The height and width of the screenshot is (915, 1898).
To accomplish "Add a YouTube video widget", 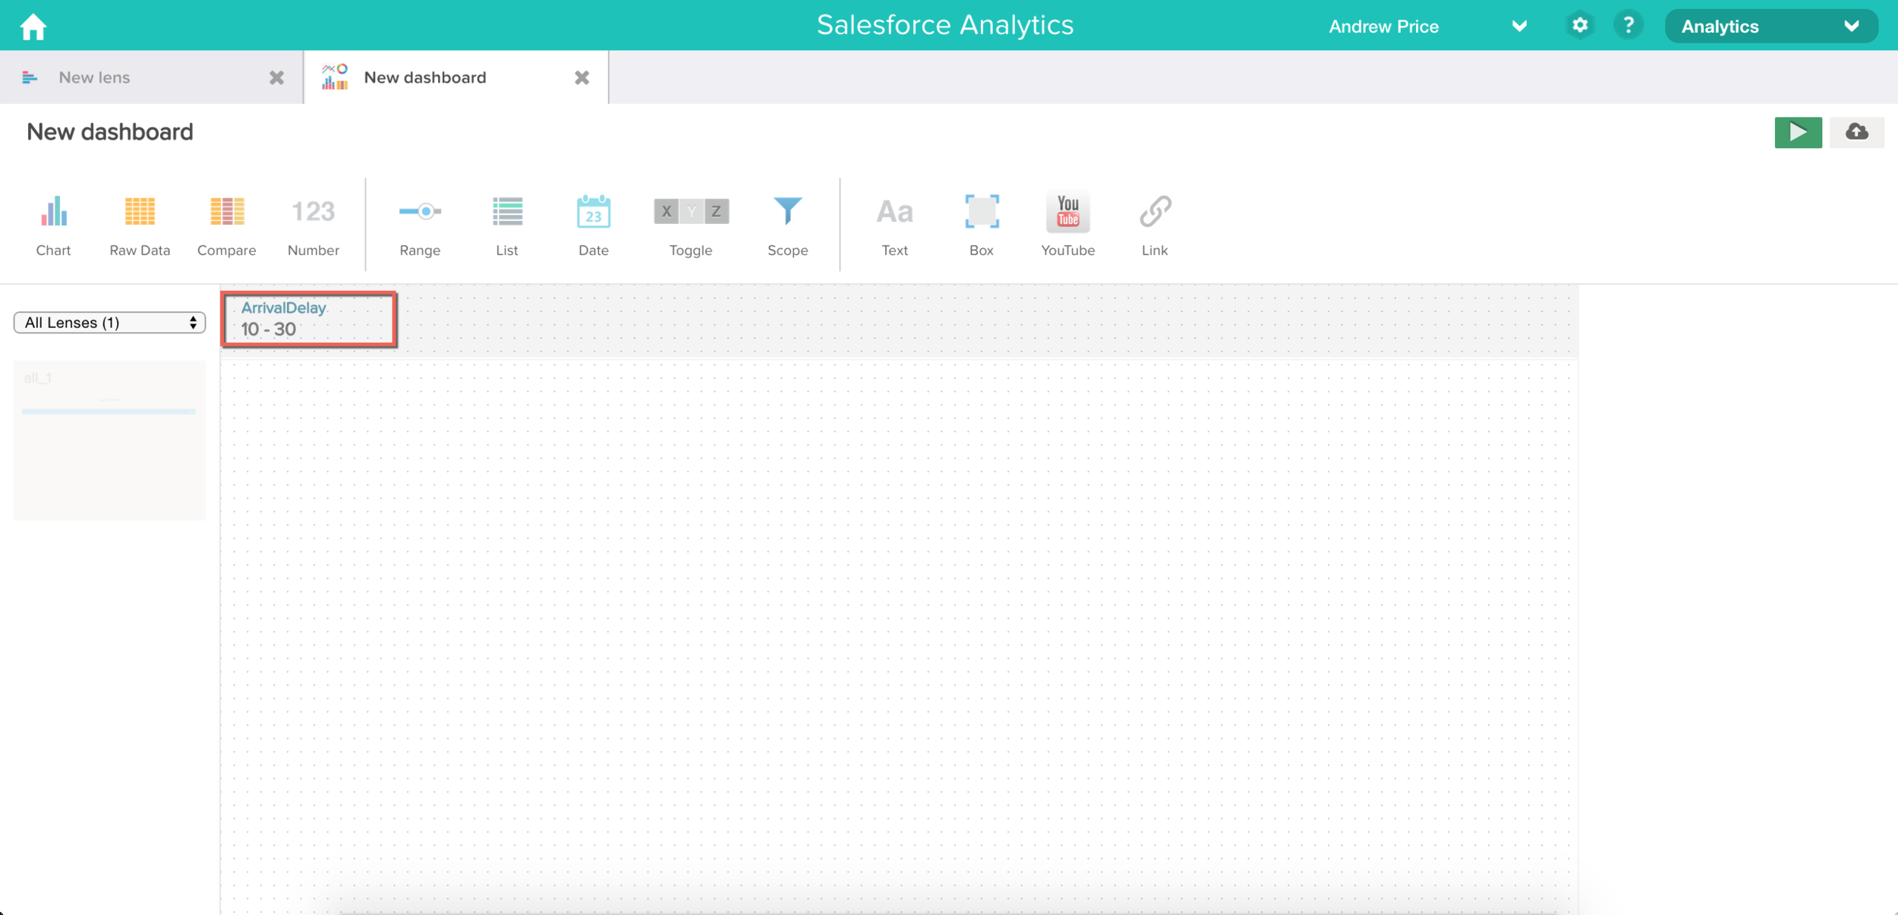I will coord(1067,226).
